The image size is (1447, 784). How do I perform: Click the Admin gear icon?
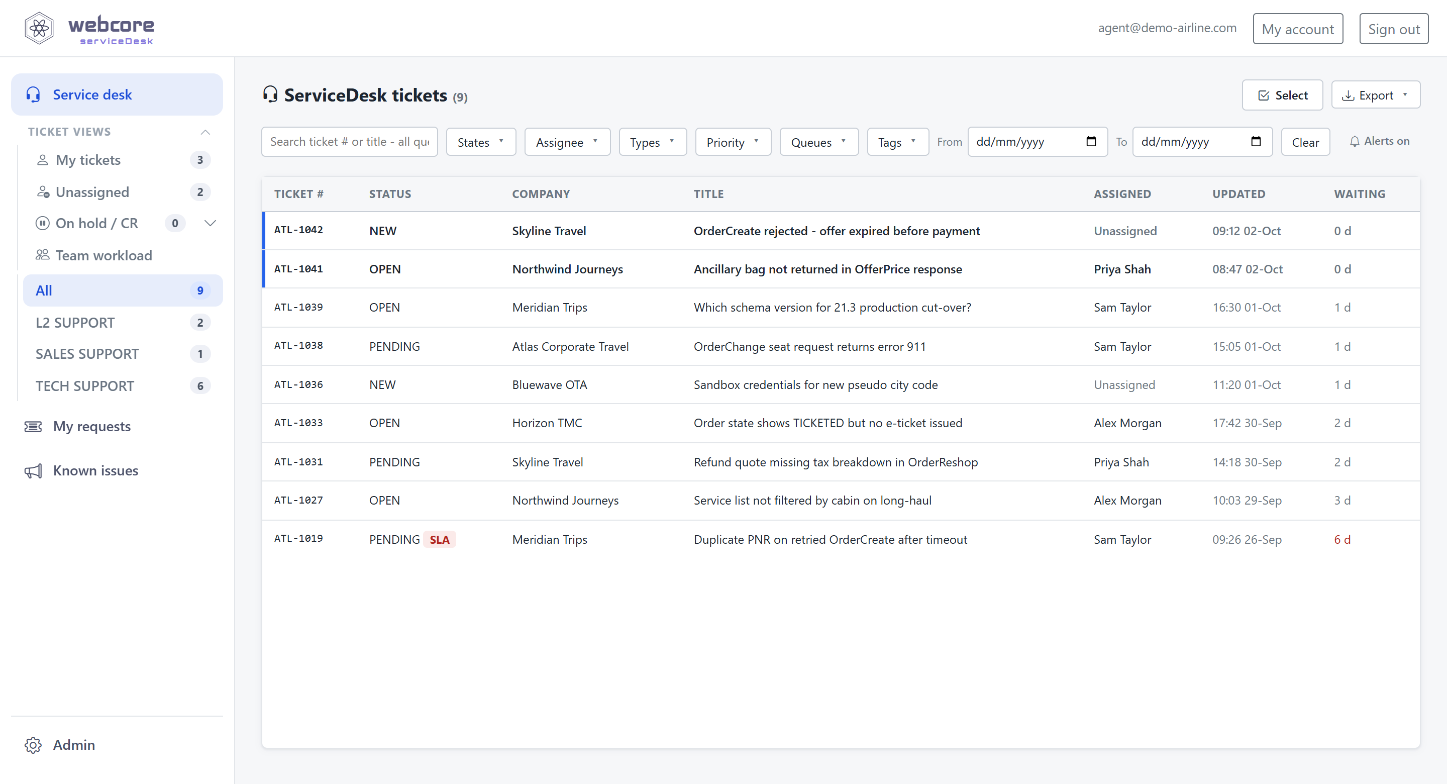tap(33, 745)
